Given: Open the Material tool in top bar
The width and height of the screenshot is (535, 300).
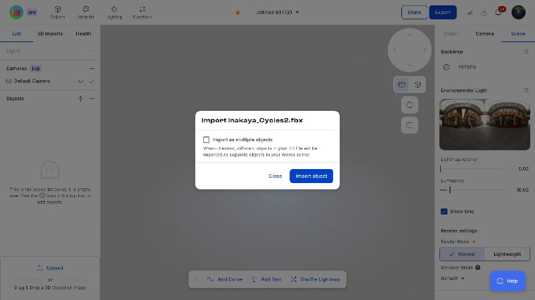Looking at the screenshot, I should click(x=86, y=12).
